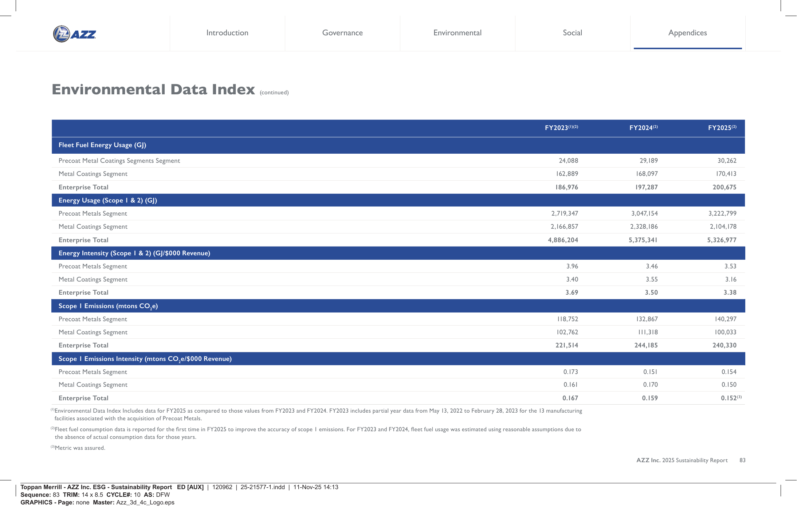Image resolution: width=797 pixels, height=523 pixels.
Task: Click the value 2,719,347
Action: [564, 213]
